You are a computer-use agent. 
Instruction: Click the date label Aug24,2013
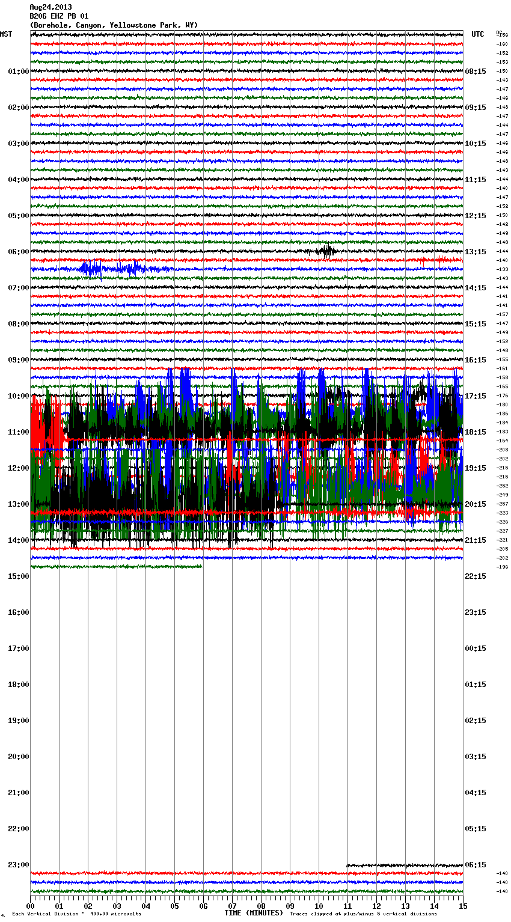click(50, 7)
